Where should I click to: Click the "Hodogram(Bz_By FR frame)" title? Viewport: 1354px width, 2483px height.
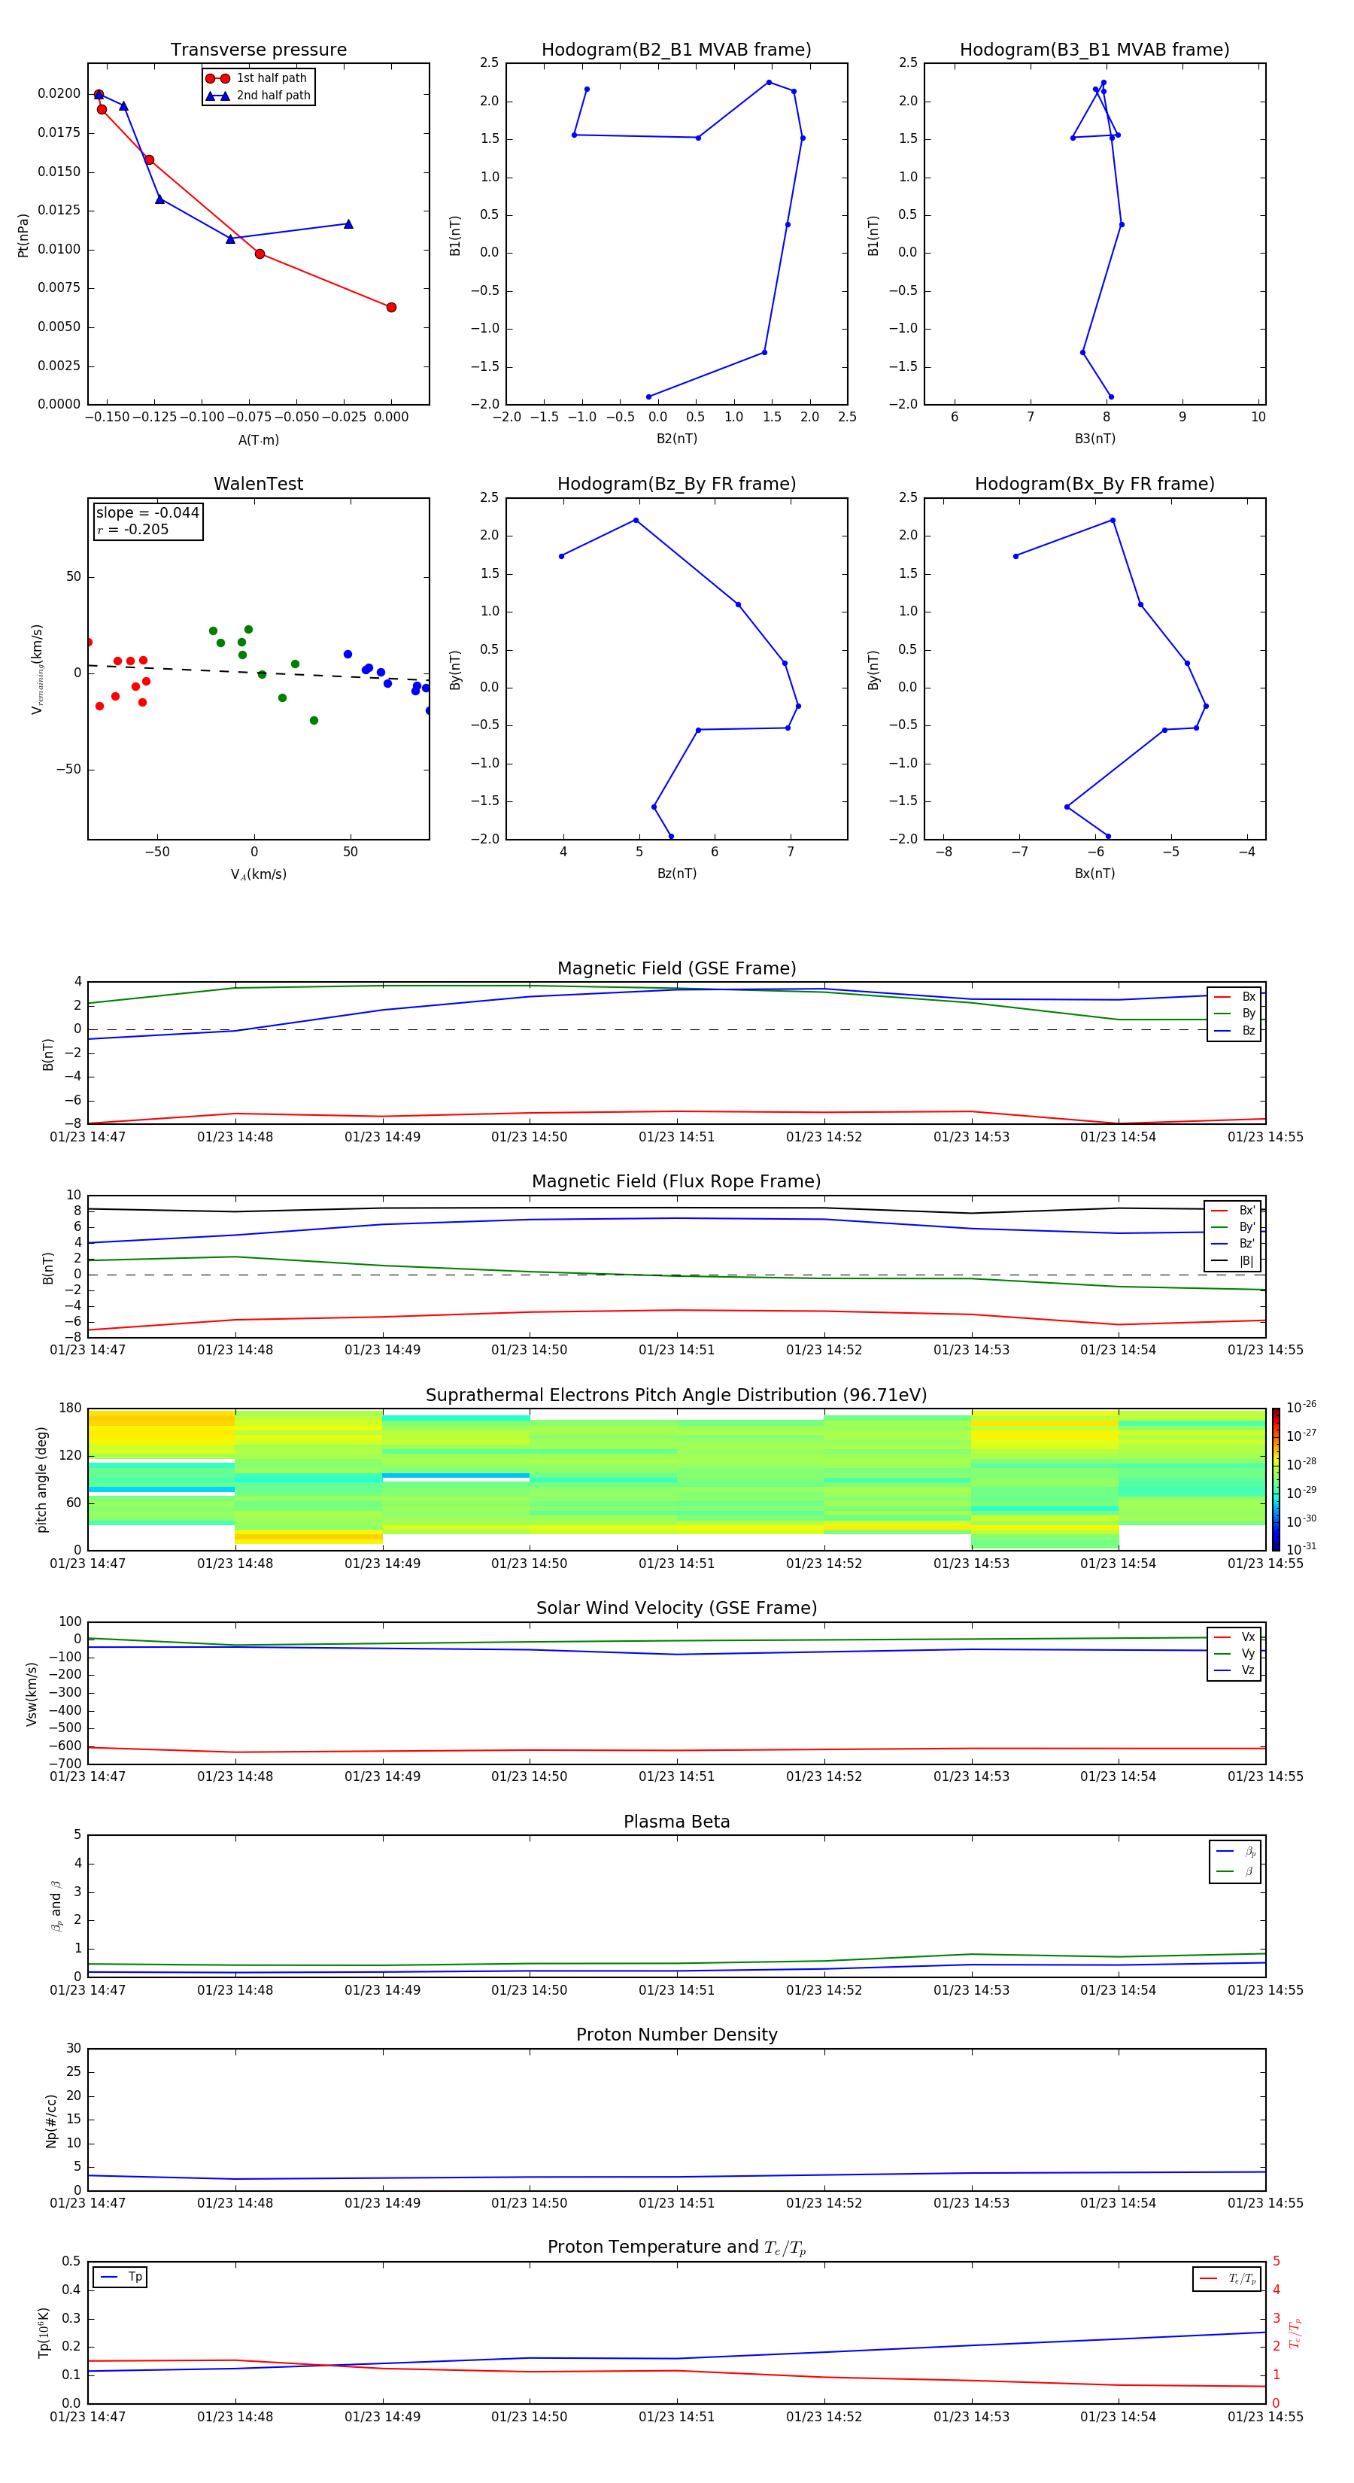coord(676,484)
